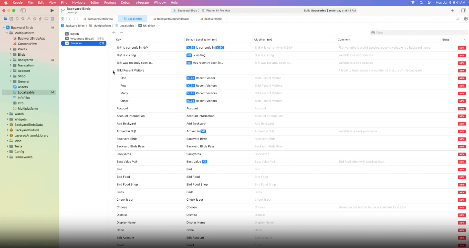Open the Issue navigator warning icon
This screenshot has width=469, height=248.
[29, 19]
